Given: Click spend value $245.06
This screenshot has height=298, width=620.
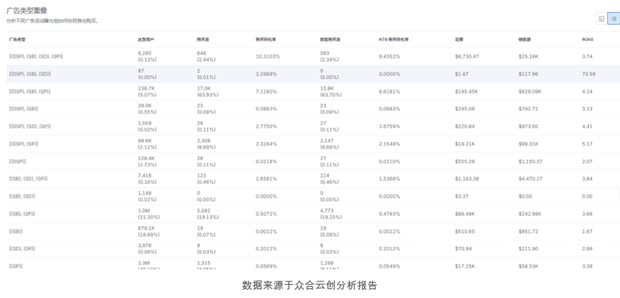Looking at the screenshot, I should click(464, 108).
